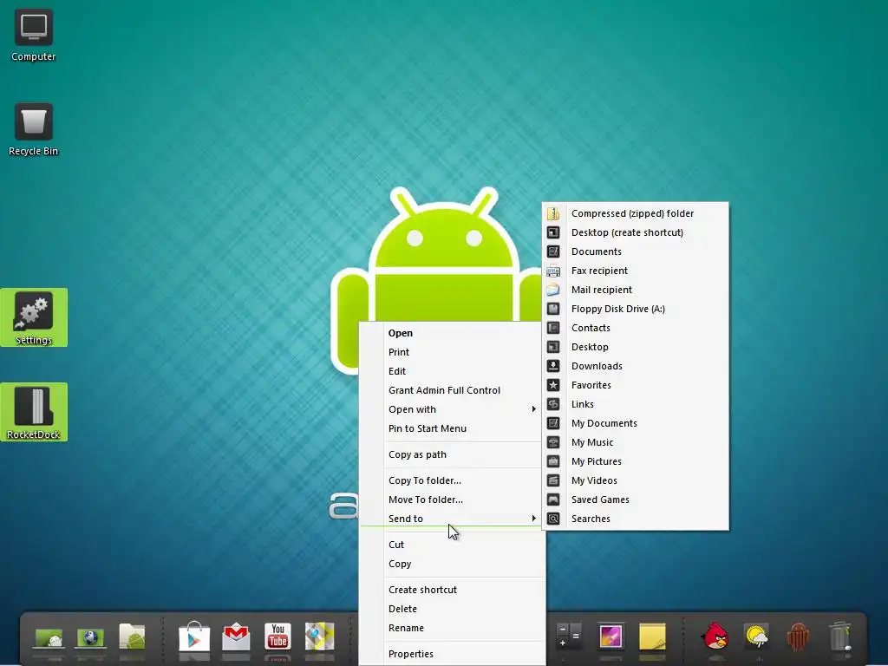
Task: Select Create shortcut
Action: tap(452, 590)
